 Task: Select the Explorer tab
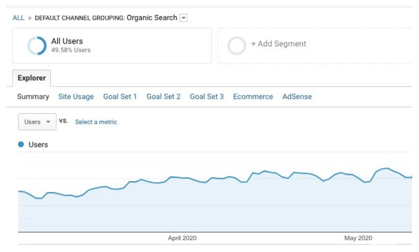32,78
